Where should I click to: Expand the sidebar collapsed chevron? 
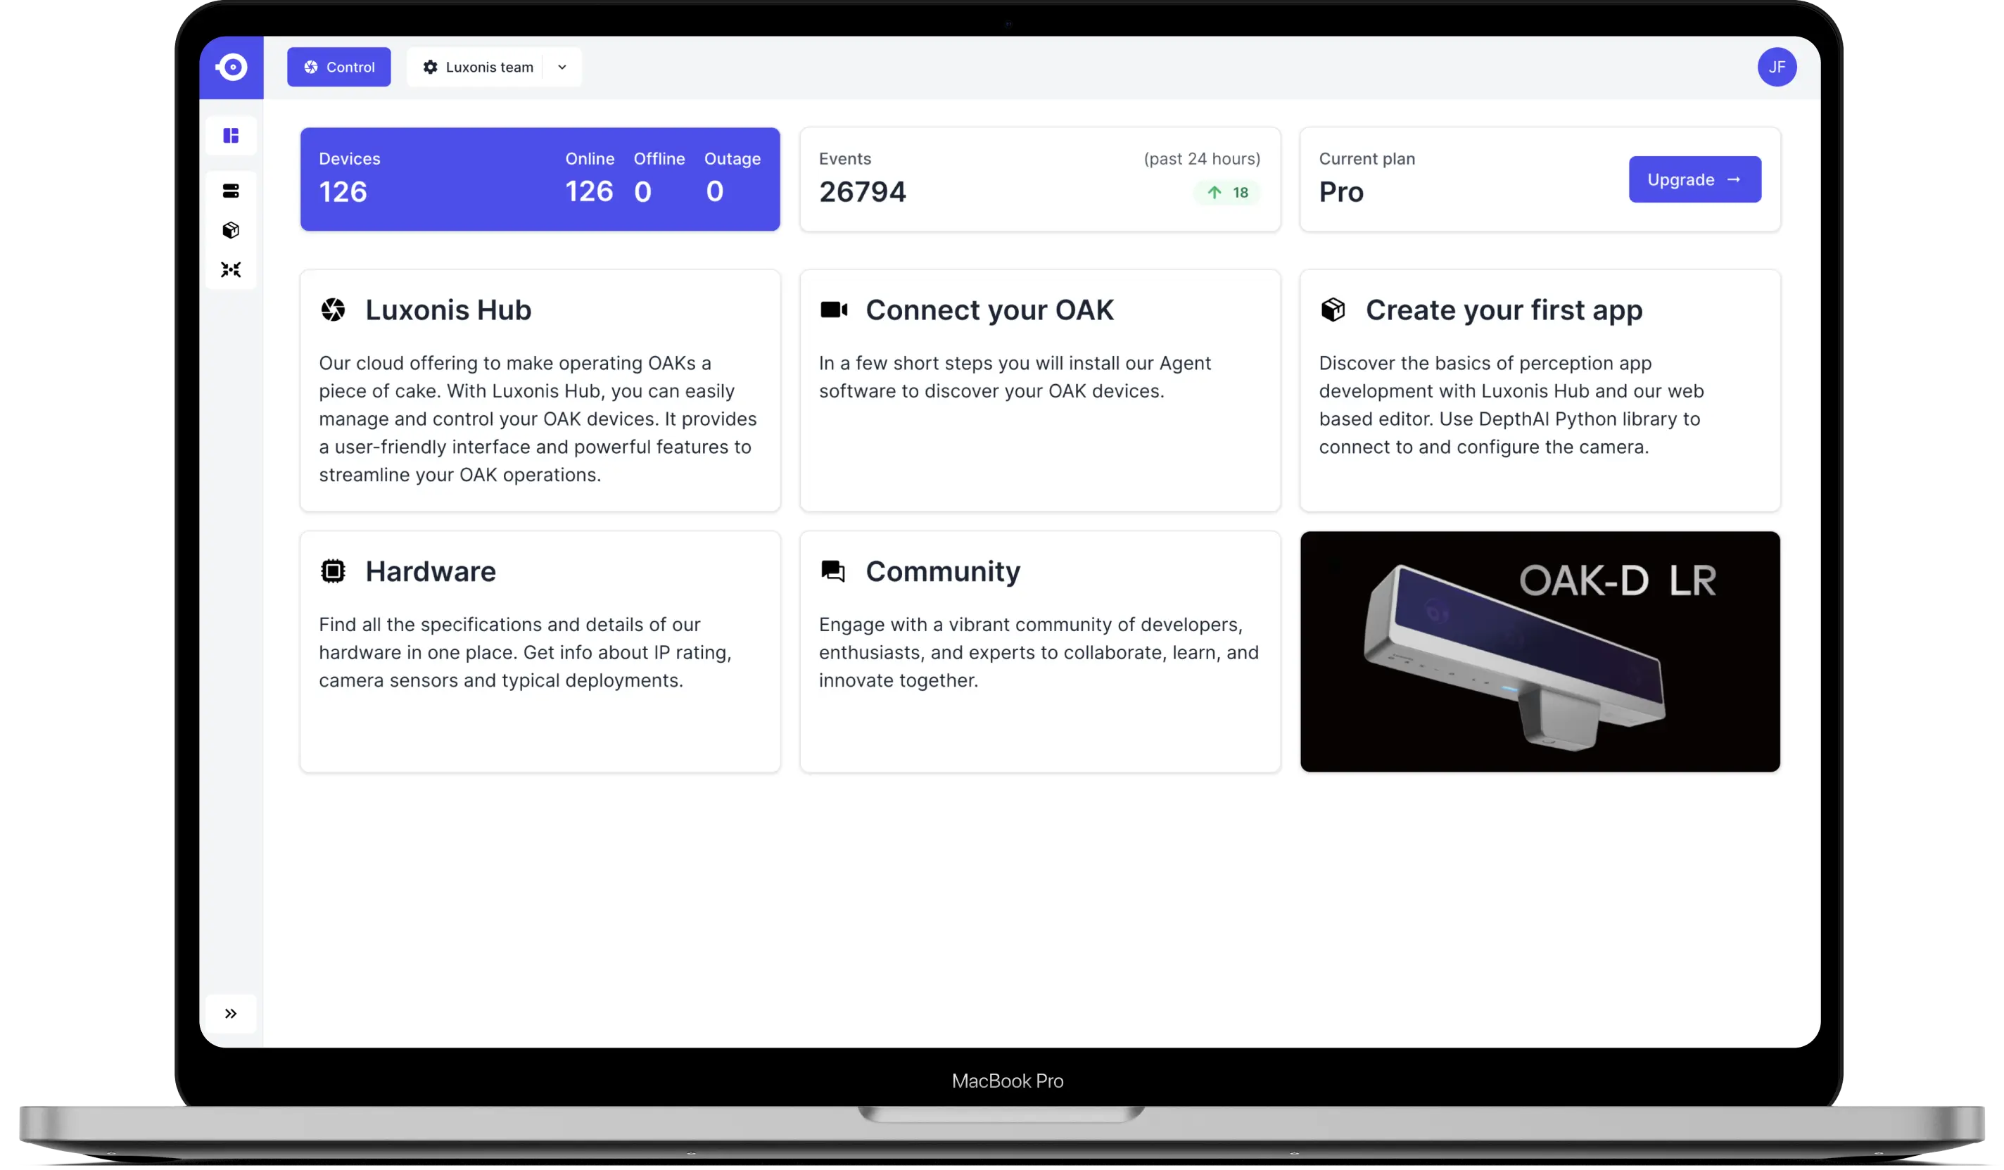click(x=232, y=1012)
